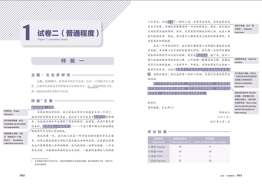The height and width of the screenshot is (184, 262).
Task: Click the Benchmark table header cell
Action: pyautogui.click(x=158, y=140)
